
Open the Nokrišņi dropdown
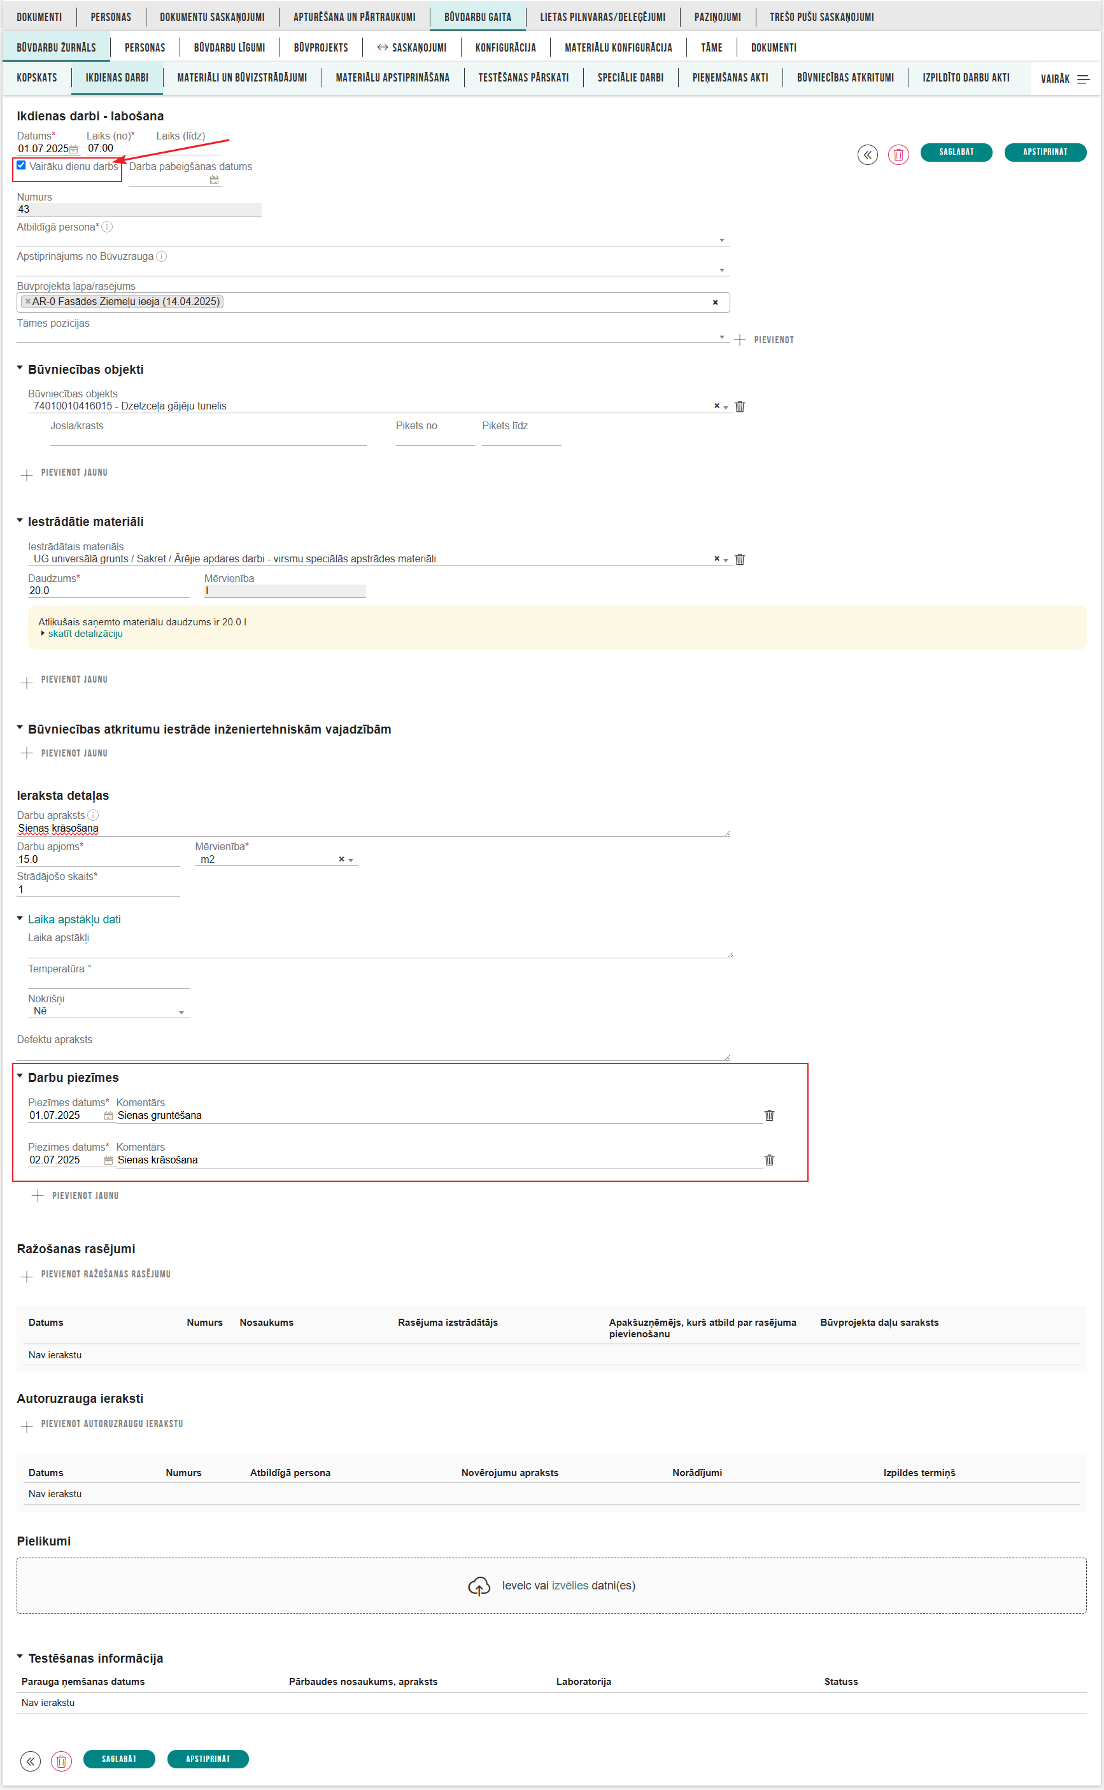[x=181, y=1011]
